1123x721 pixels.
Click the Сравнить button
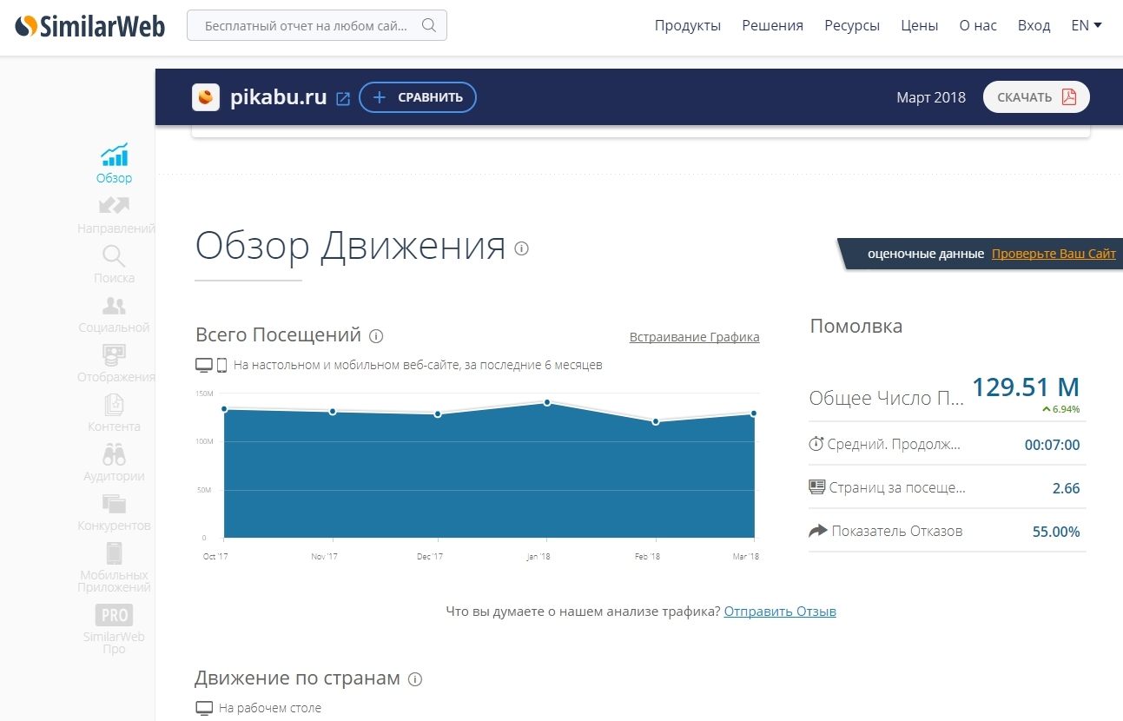tap(418, 97)
